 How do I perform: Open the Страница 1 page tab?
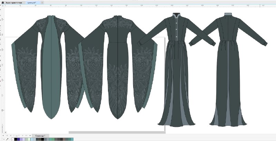point(40,136)
